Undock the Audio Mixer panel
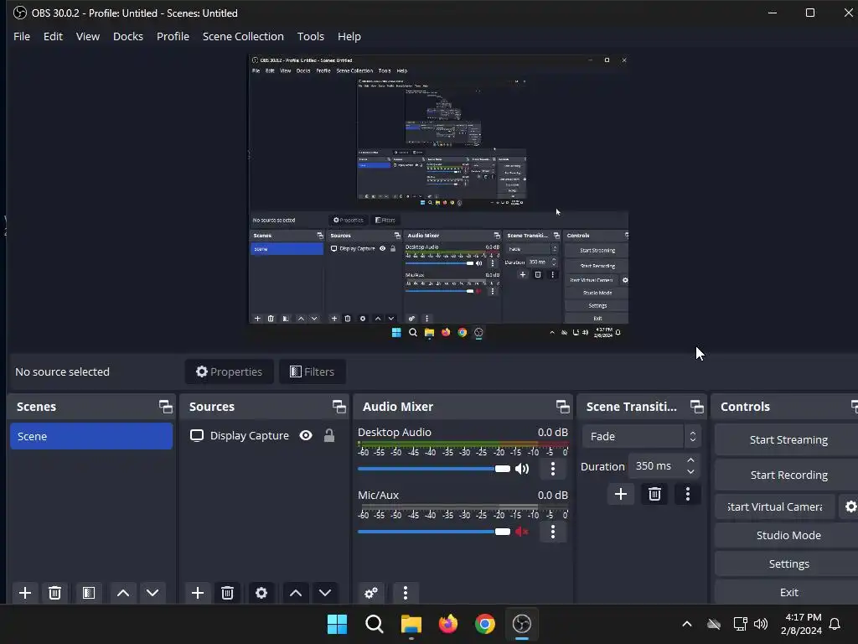858x644 pixels. pyautogui.click(x=562, y=407)
